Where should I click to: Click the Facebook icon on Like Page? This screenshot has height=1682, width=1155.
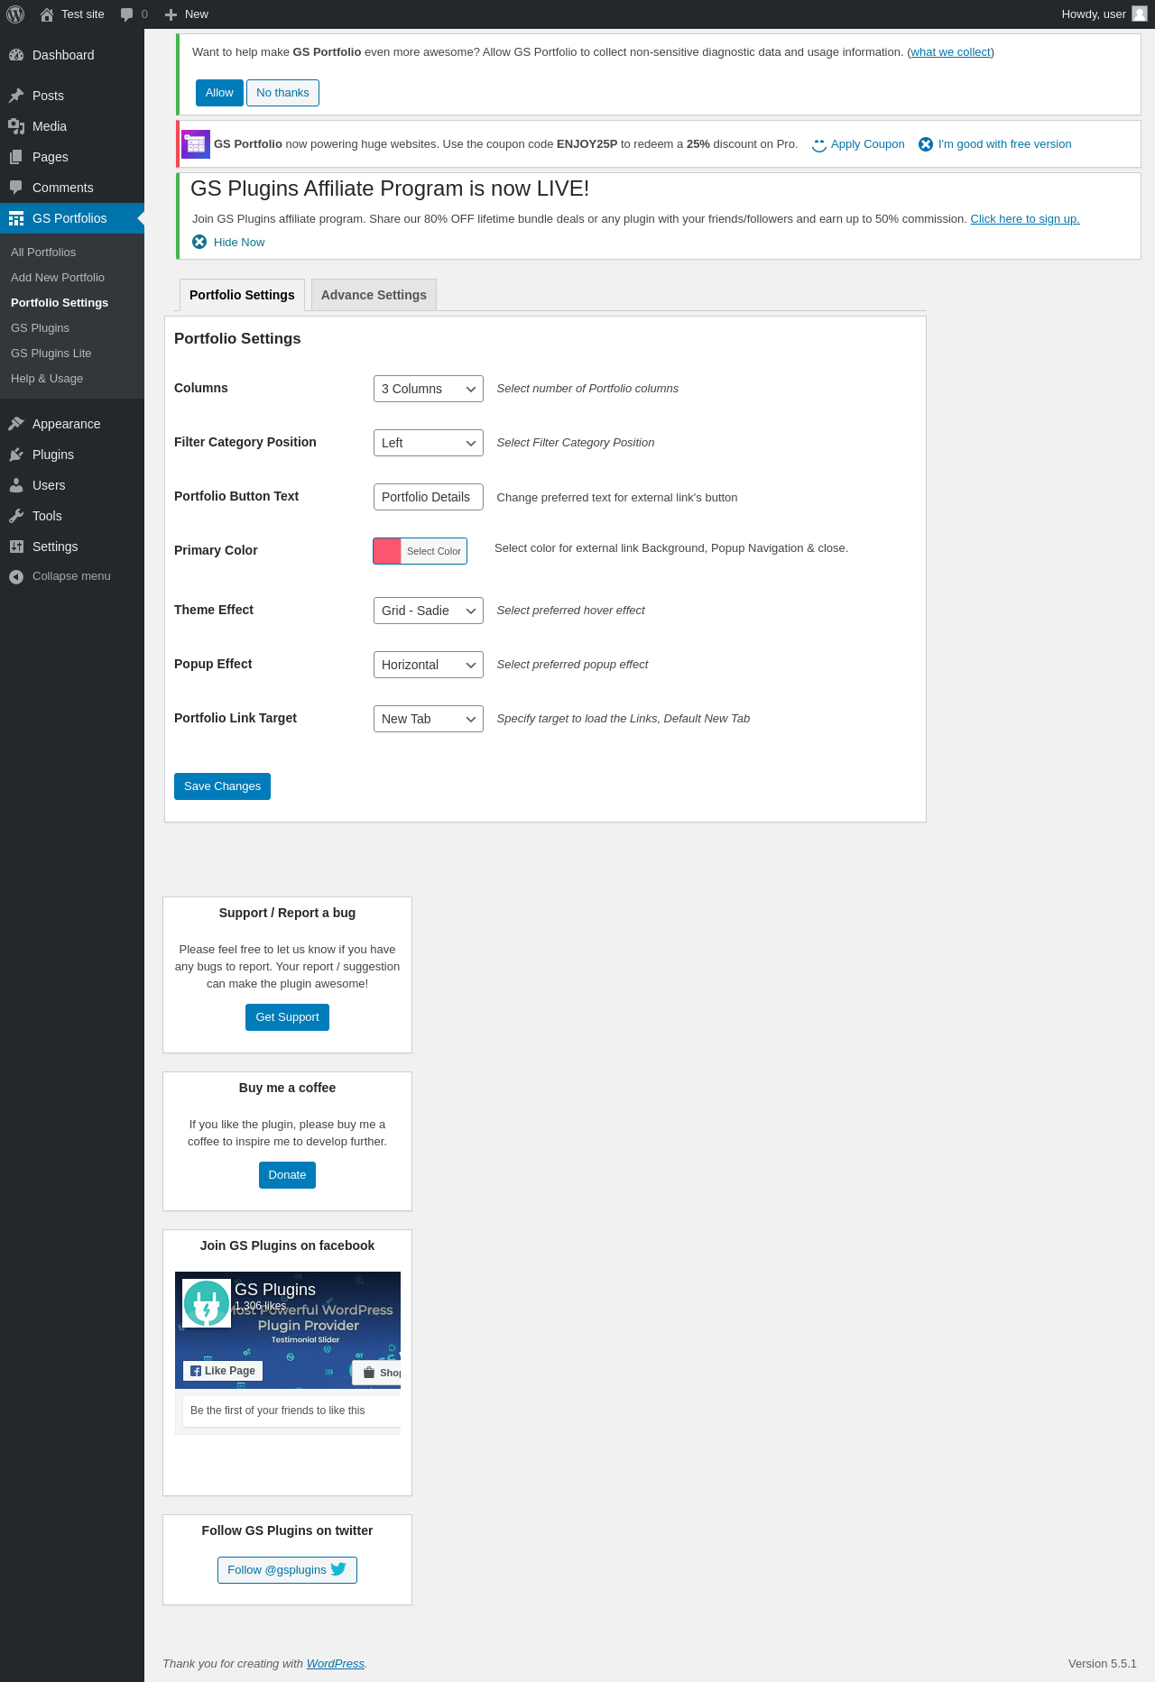click(x=196, y=1371)
